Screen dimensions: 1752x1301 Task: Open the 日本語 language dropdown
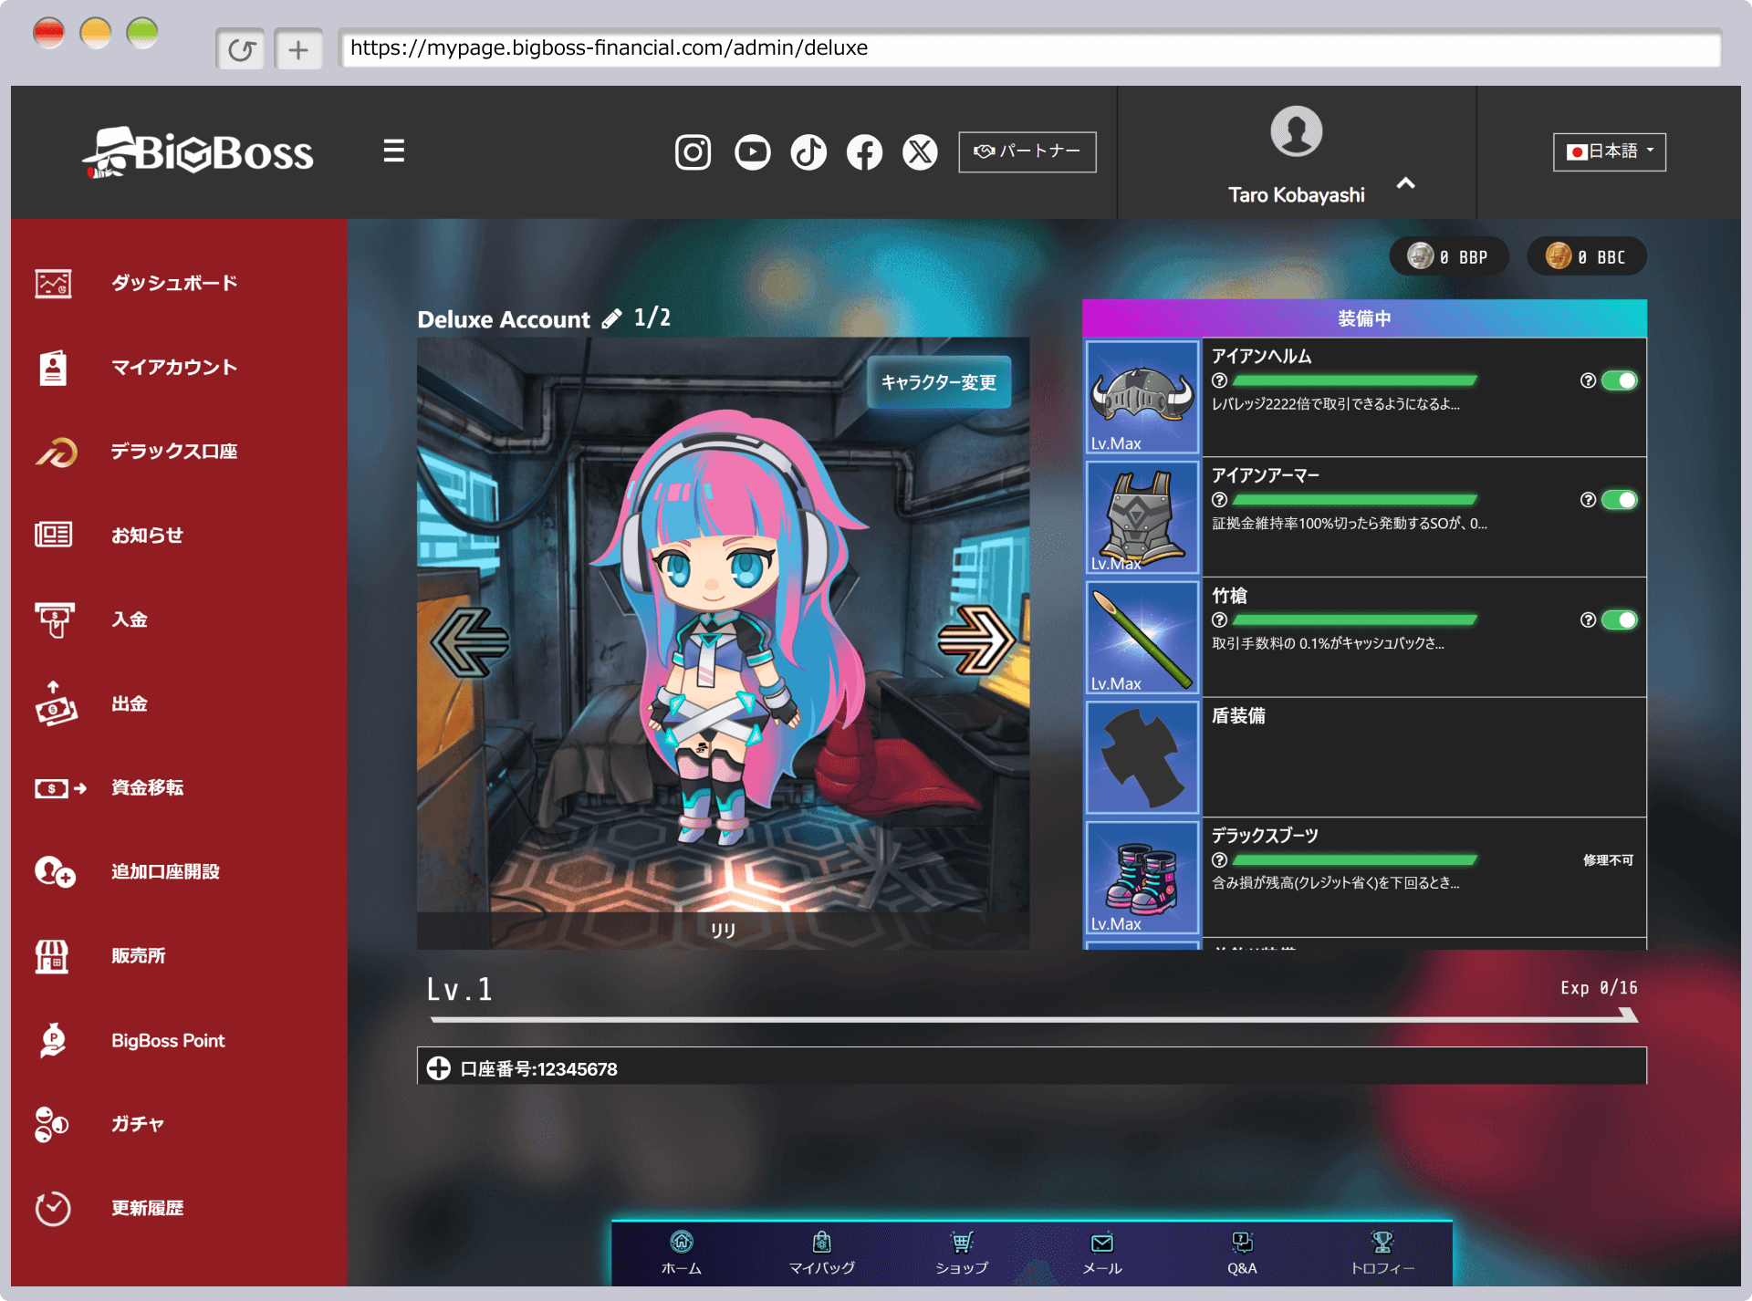click(x=1609, y=151)
